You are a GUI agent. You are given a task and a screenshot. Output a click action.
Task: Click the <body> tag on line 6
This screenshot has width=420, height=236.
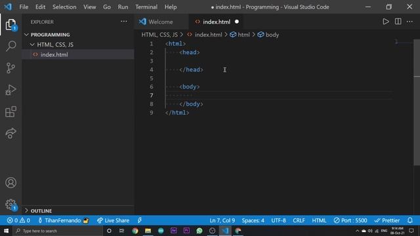click(190, 87)
